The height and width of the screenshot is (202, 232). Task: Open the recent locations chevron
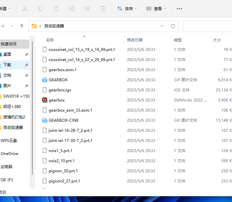pos(12,26)
